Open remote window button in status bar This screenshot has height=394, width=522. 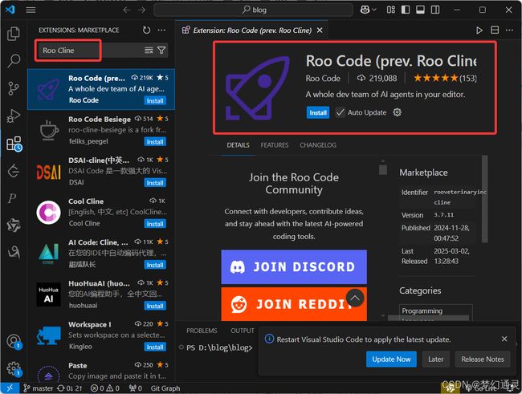coord(10,388)
